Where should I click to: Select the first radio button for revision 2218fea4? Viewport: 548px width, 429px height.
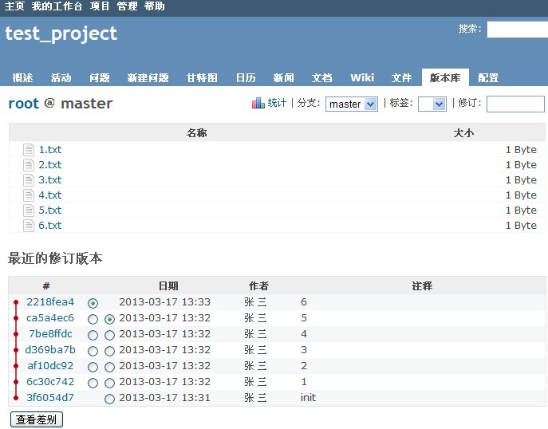[x=93, y=303]
